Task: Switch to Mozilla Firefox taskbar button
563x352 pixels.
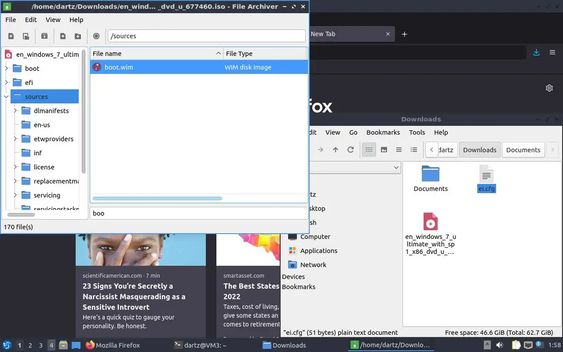Action: point(113,345)
